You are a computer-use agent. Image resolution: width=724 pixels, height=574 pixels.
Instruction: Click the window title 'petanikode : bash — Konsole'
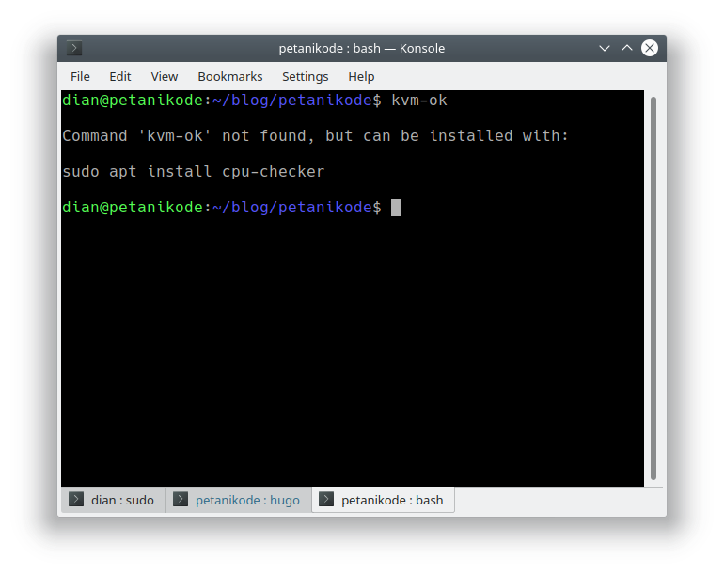click(x=361, y=48)
